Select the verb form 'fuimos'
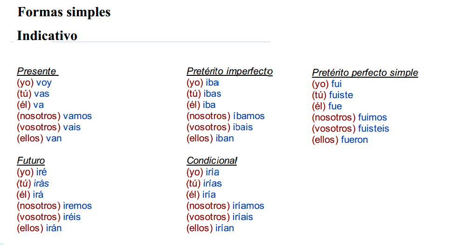 click(x=372, y=118)
